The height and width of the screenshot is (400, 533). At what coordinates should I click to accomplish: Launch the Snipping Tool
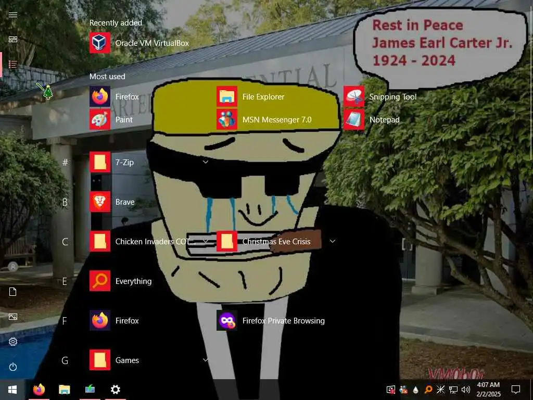click(x=380, y=96)
